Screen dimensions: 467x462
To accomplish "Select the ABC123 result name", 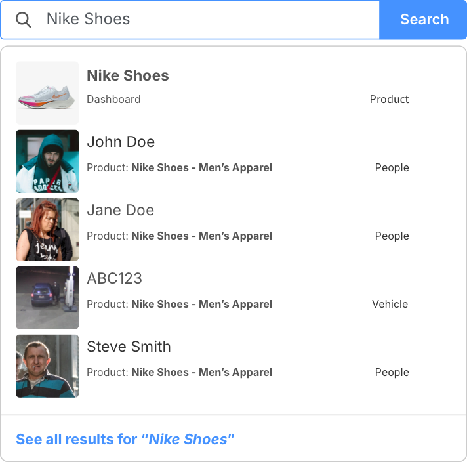I will tap(114, 278).
